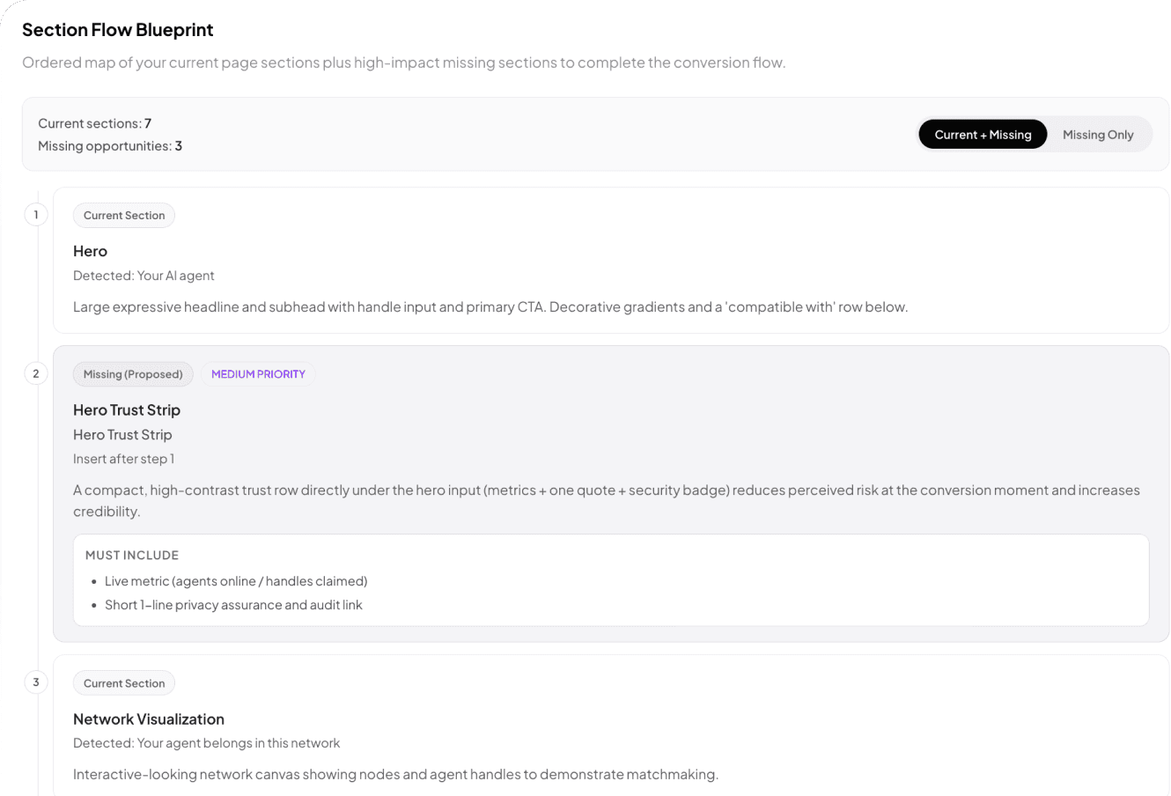This screenshot has width=1171, height=796.
Task: Click the MEDIUM PRIORITY tag
Action: click(258, 374)
